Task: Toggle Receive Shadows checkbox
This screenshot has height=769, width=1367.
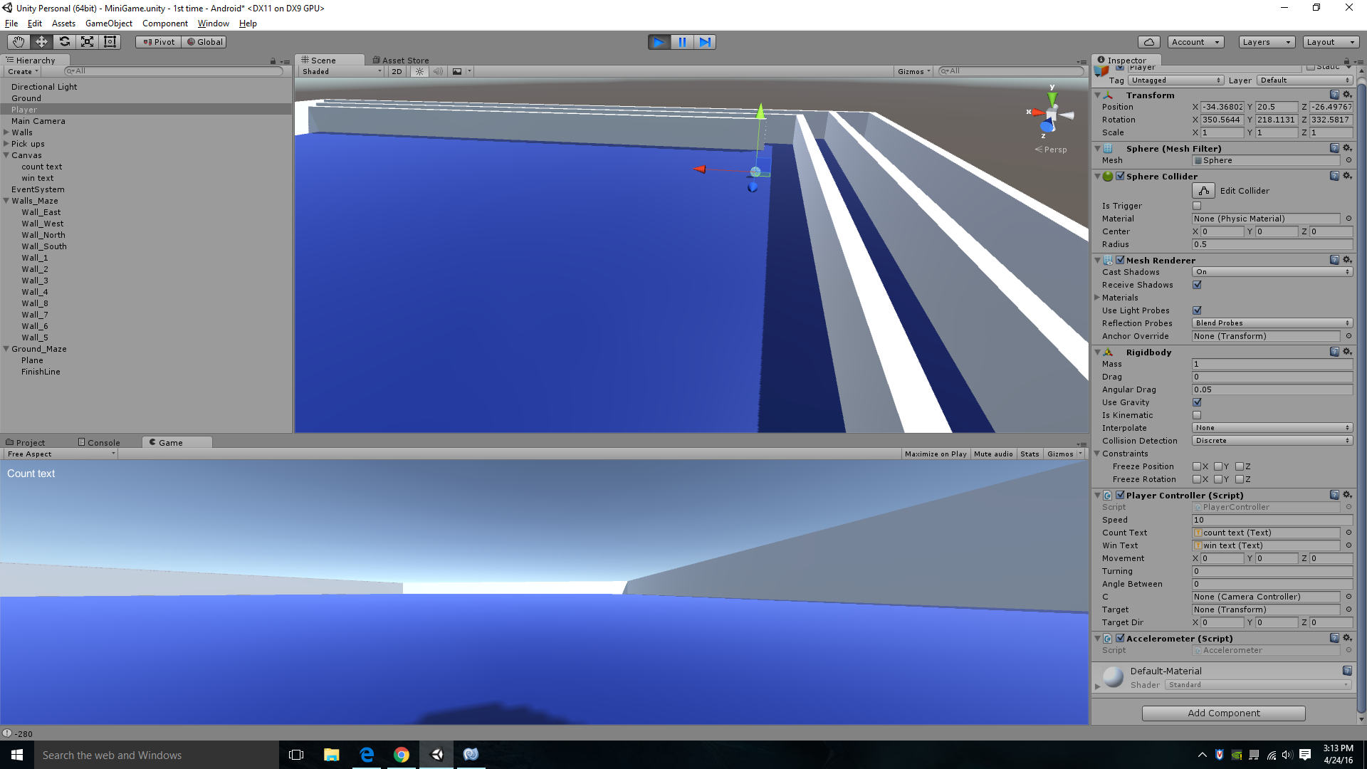Action: [x=1197, y=285]
